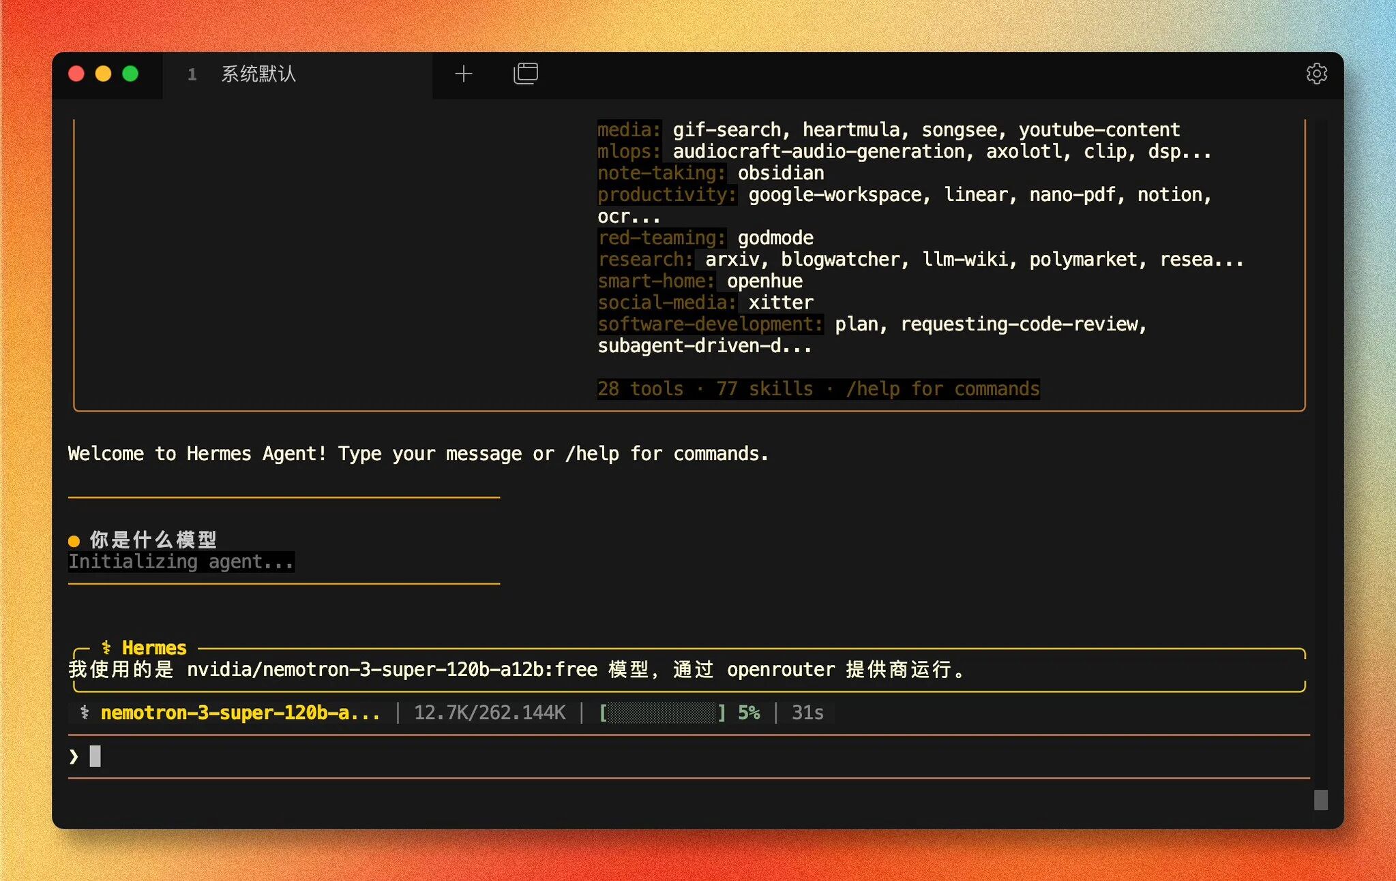Open terminal settings gear icon
1396x881 pixels.
click(x=1316, y=74)
